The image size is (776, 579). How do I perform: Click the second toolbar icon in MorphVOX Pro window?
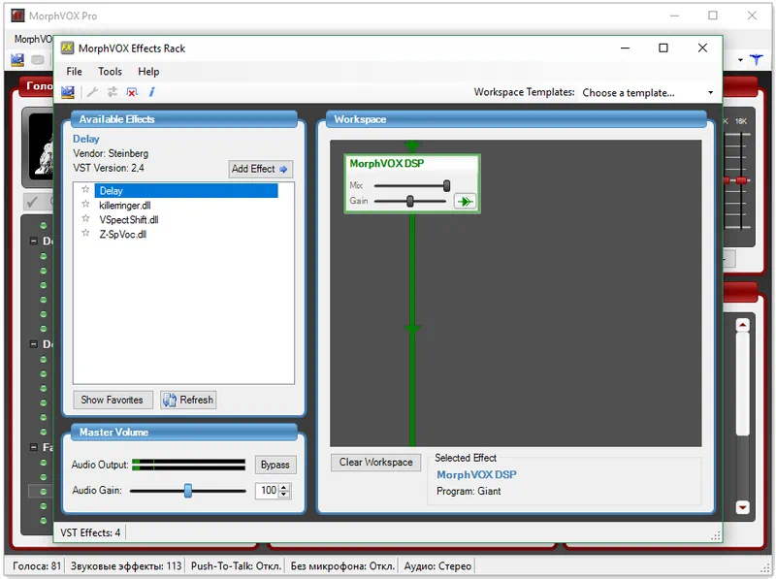(x=38, y=60)
